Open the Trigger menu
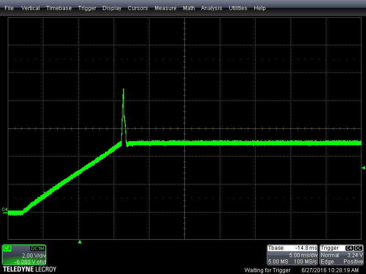The width and height of the screenshot is (366, 274). (x=87, y=8)
